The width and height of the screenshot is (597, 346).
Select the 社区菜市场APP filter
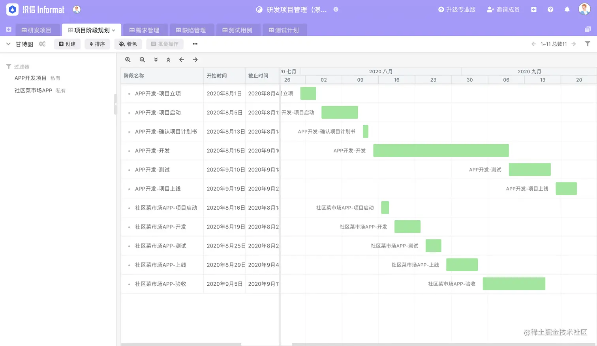click(34, 90)
